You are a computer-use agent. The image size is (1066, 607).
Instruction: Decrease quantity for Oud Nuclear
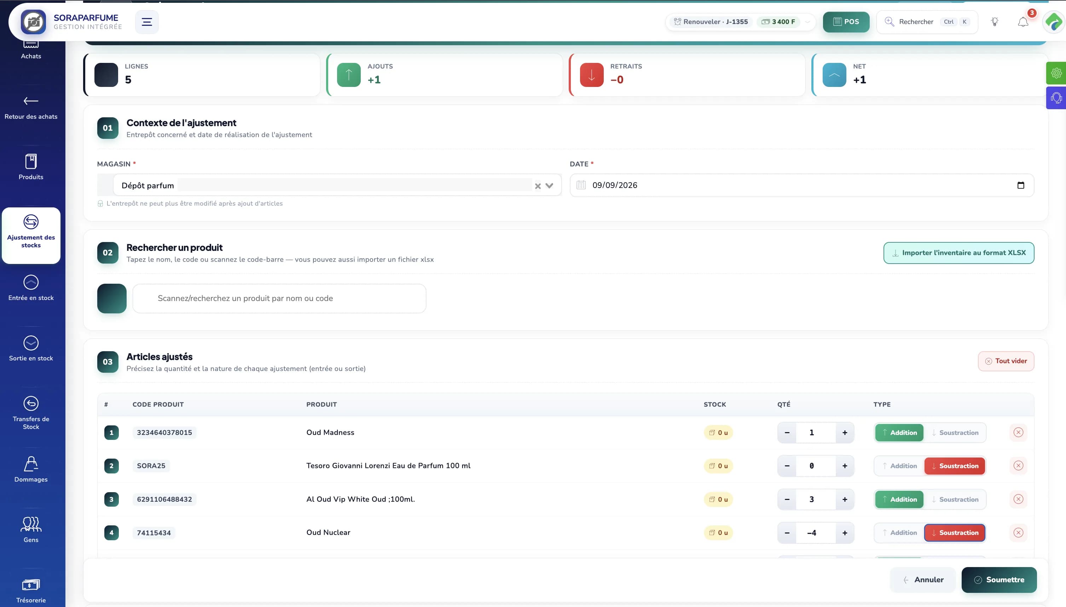click(787, 533)
